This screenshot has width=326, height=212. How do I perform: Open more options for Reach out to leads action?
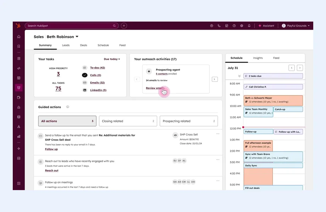[218, 160]
